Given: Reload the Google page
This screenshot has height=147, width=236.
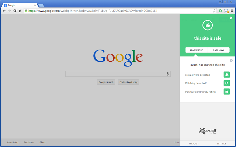Looking at the screenshot, I should click(x=15, y=11).
